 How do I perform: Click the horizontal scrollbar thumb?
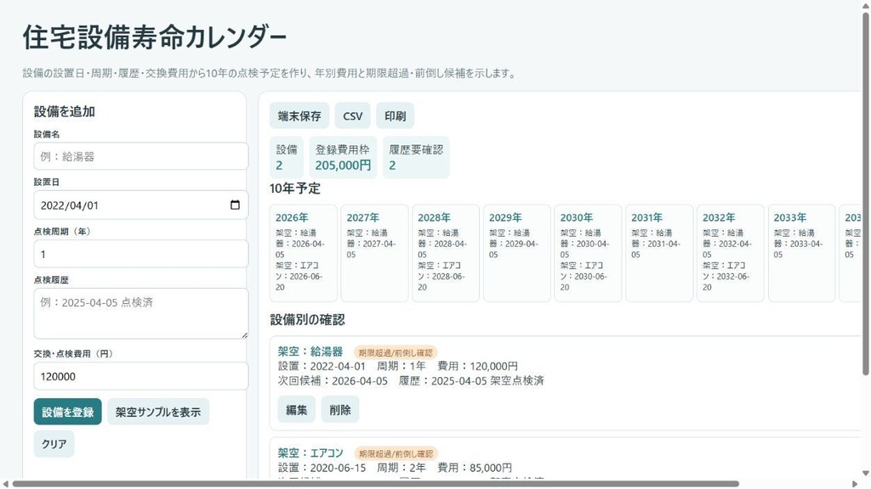click(x=375, y=484)
